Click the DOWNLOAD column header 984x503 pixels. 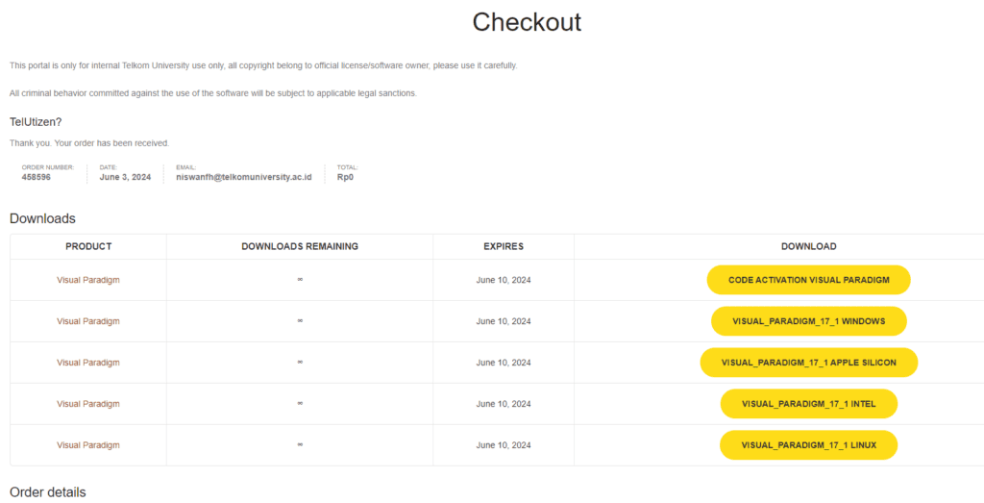808,247
